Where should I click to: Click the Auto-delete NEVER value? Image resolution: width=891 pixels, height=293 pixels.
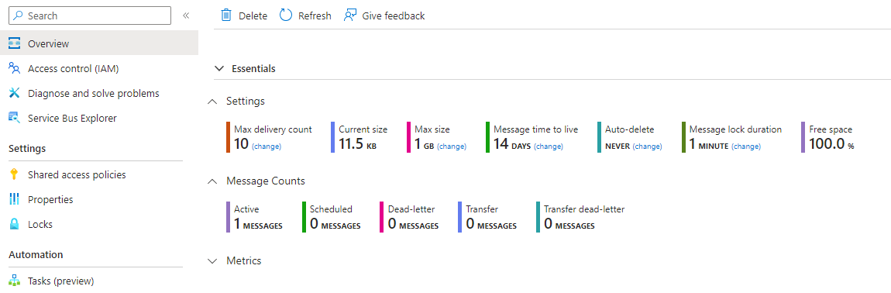[618, 146]
